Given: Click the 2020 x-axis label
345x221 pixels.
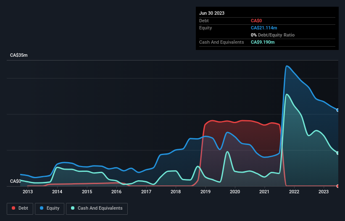Looking at the screenshot, I should click(235, 192).
